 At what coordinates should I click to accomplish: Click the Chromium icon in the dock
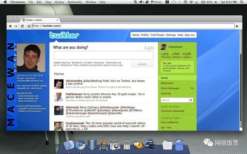pyautogui.click(x=81, y=145)
